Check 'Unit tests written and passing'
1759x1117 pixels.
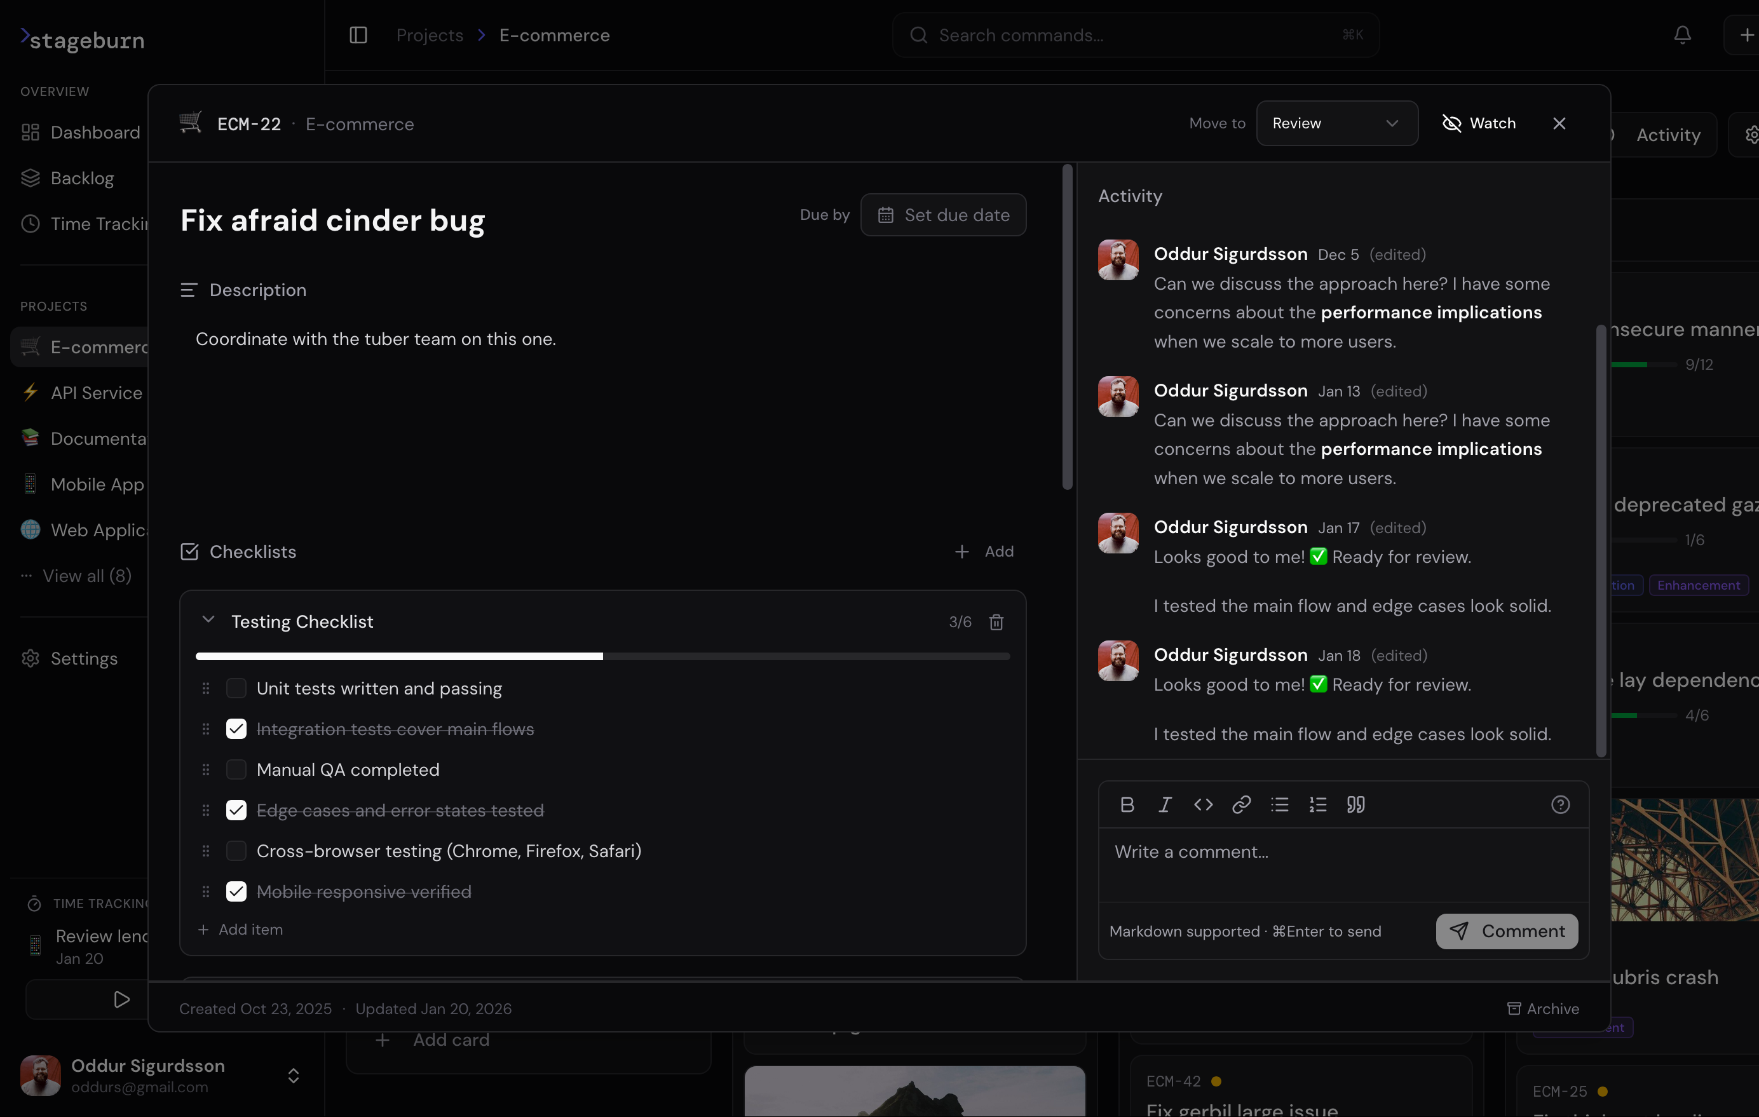pyautogui.click(x=236, y=688)
